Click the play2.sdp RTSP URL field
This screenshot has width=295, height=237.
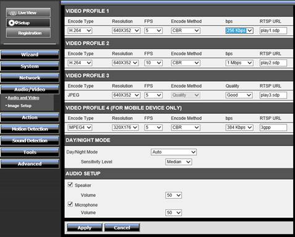pos(273,62)
